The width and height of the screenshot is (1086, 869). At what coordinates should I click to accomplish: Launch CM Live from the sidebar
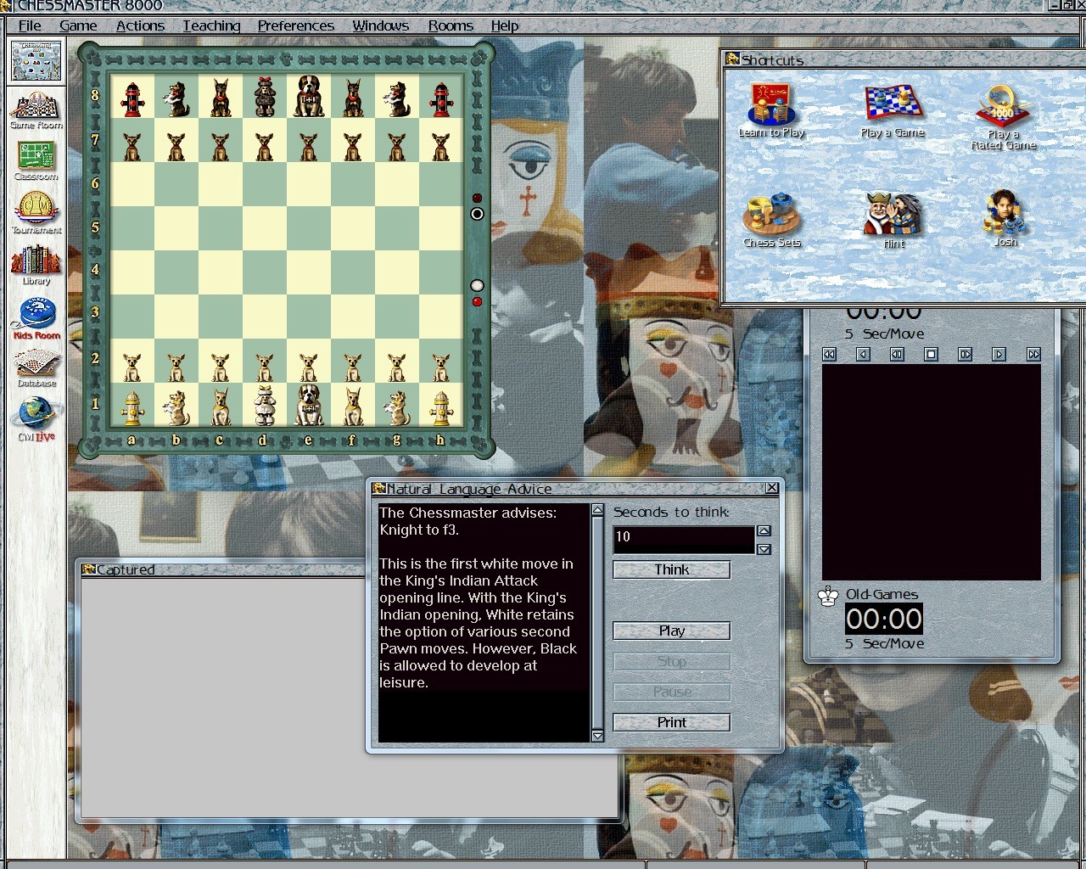tap(36, 419)
